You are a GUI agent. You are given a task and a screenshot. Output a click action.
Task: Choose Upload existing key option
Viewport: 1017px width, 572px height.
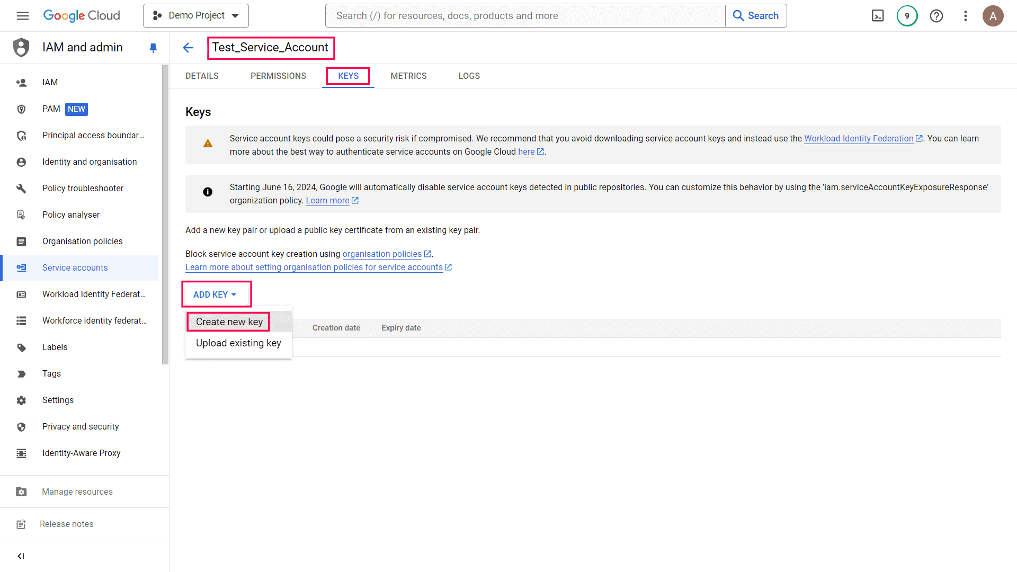click(238, 343)
